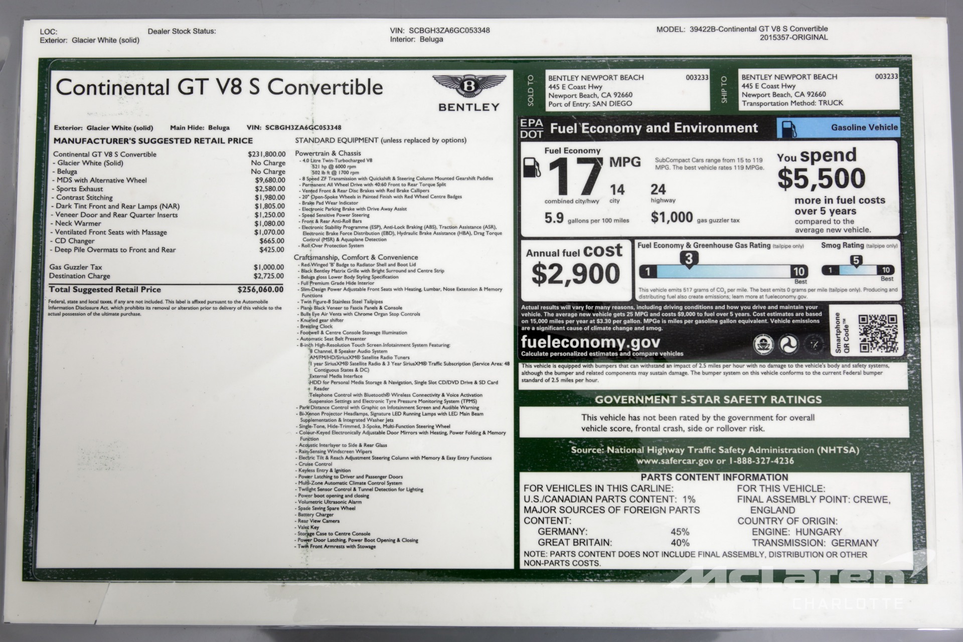963x642 pixels.
Task: Click the Fuel Economy & Greenhouse Gas rating bar
Action: (x=723, y=272)
